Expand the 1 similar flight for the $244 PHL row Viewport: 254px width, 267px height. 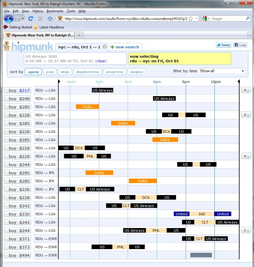pyautogui.click(x=246, y=230)
